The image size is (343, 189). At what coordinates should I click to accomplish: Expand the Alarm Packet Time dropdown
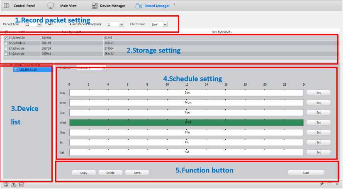(121, 24)
